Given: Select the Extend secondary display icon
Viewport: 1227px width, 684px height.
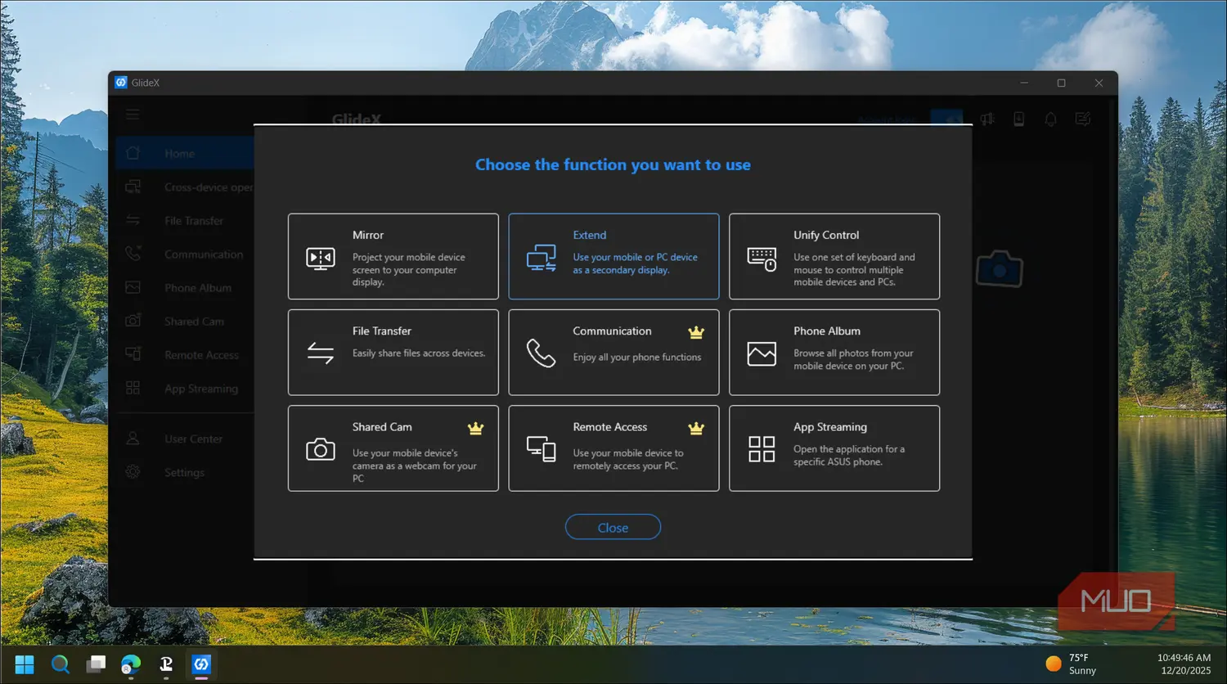Looking at the screenshot, I should (x=541, y=258).
